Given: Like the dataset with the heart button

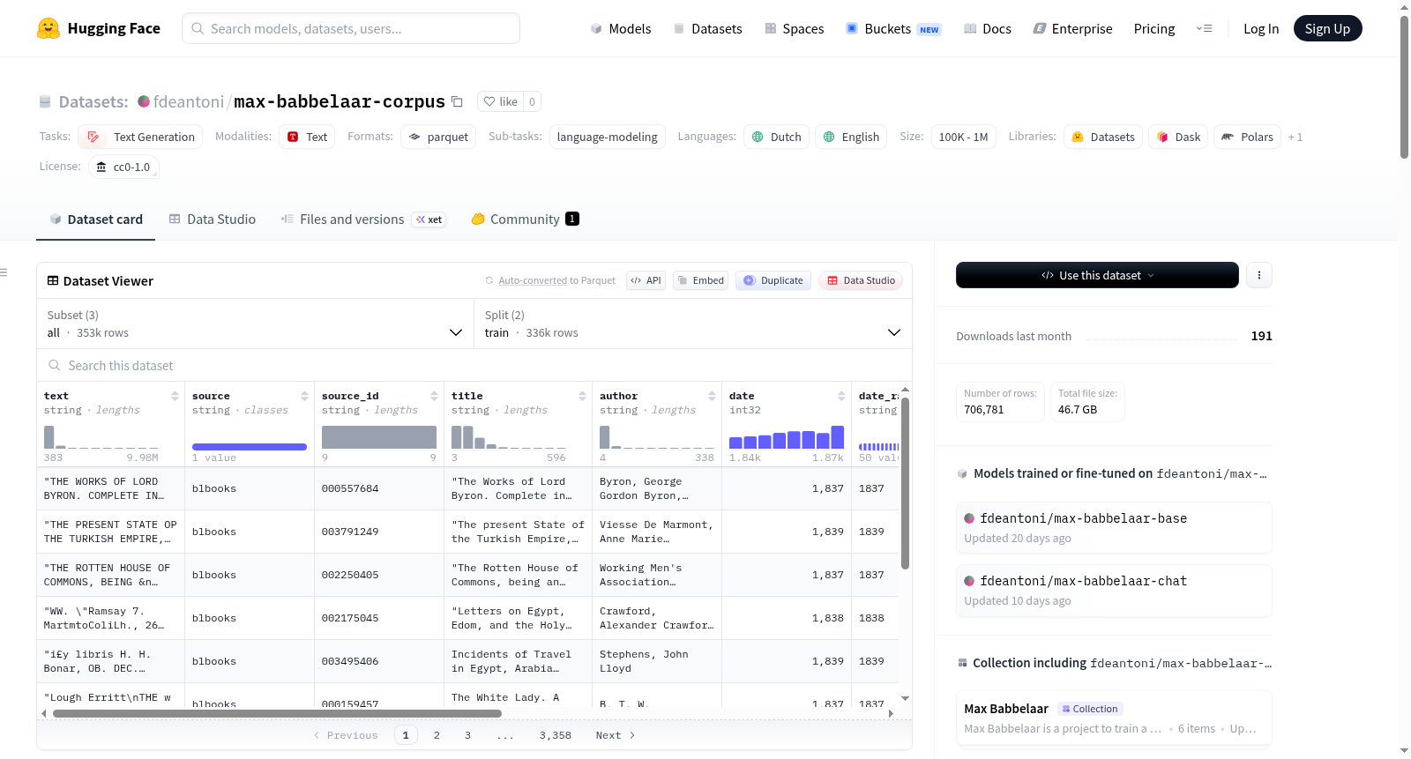Looking at the screenshot, I should tap(500, 101).
